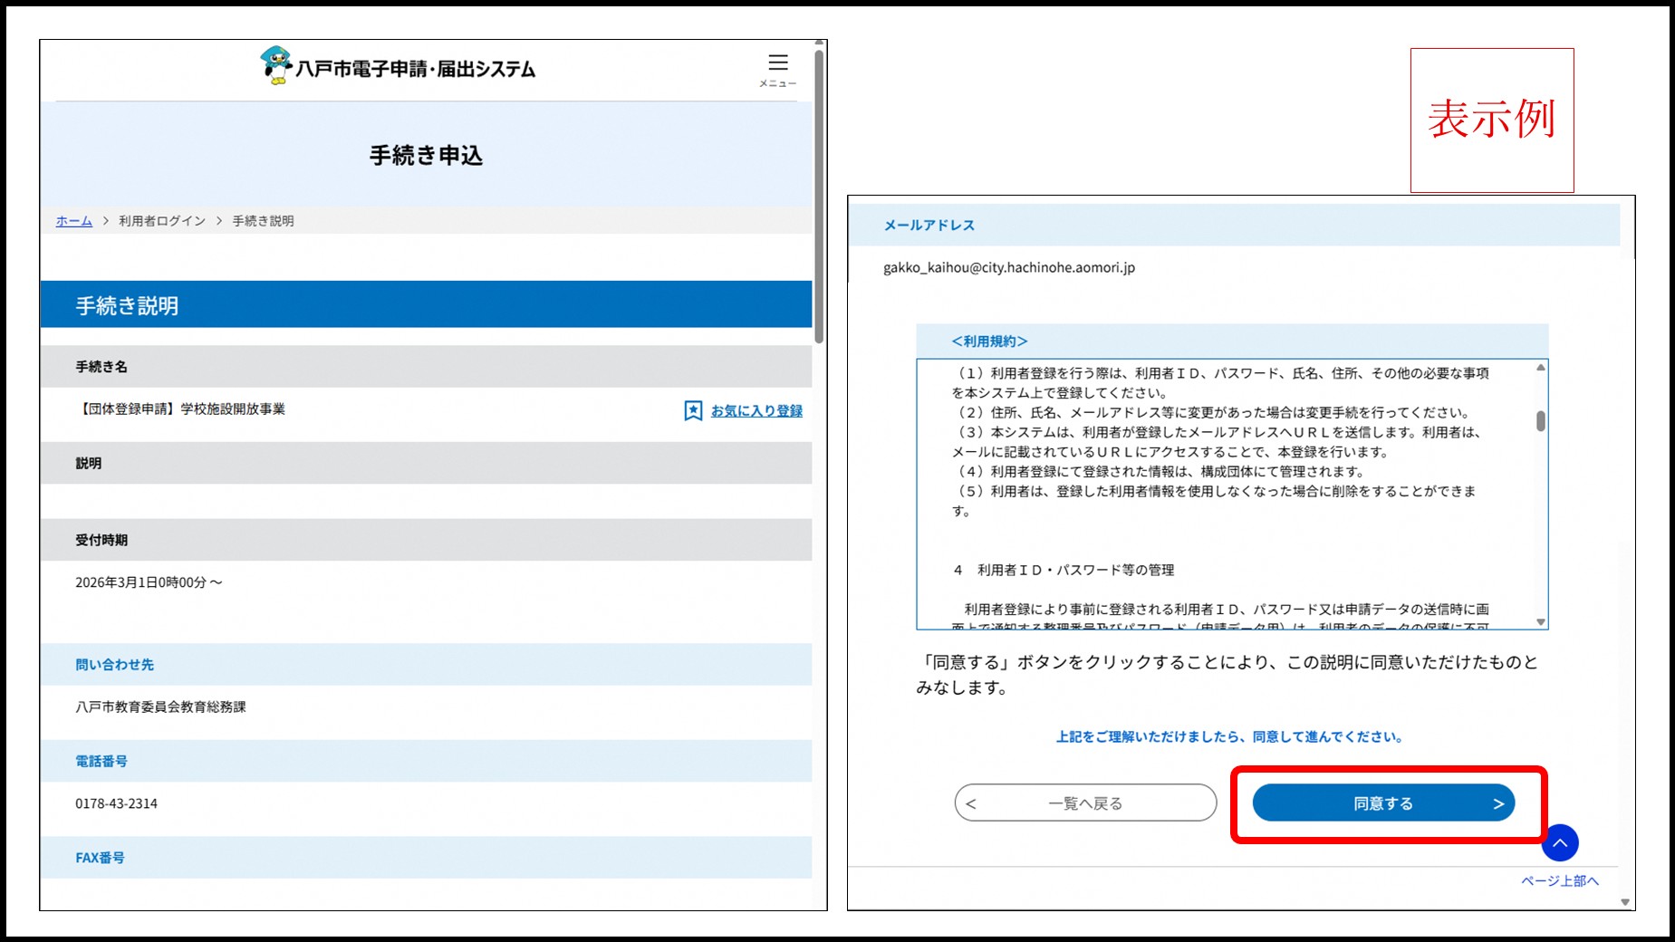Click the blue scroll-to-top circle arrow
The image size is (1675, 942).
[x=1559, y=842]
